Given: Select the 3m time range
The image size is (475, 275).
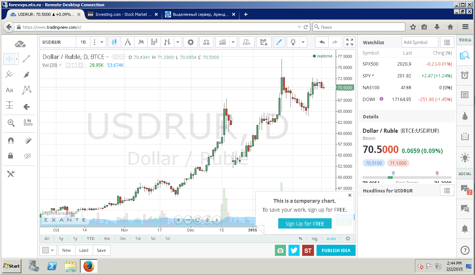Looking at the screenshot, I should (122, 239).
